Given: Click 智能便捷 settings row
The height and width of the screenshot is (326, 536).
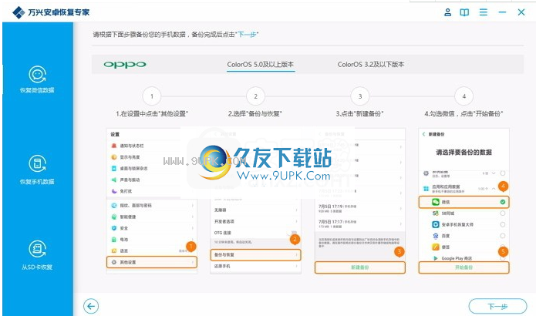Looking at the screenshot, I should tap(152, 217).
